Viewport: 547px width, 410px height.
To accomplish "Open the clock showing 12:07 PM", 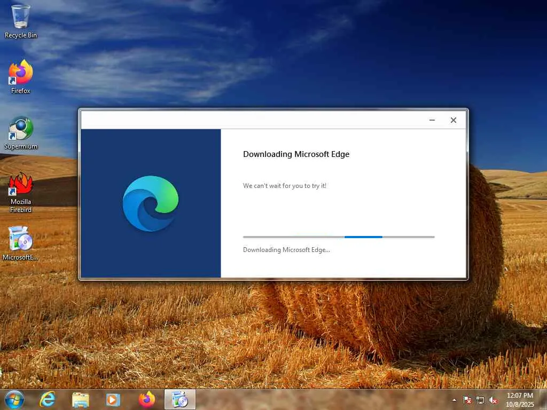I will point(520,400).
